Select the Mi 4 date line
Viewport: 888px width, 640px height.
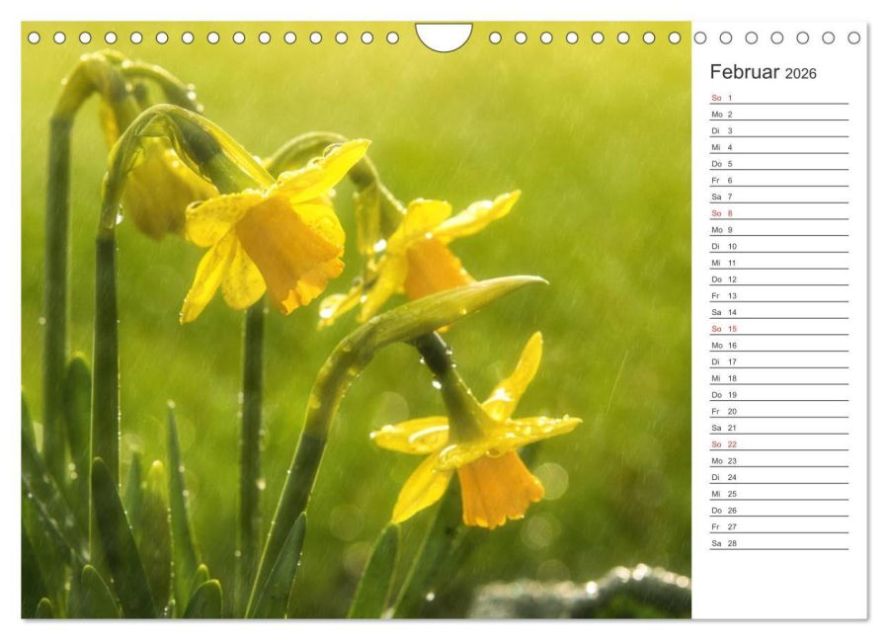[778, 147]
